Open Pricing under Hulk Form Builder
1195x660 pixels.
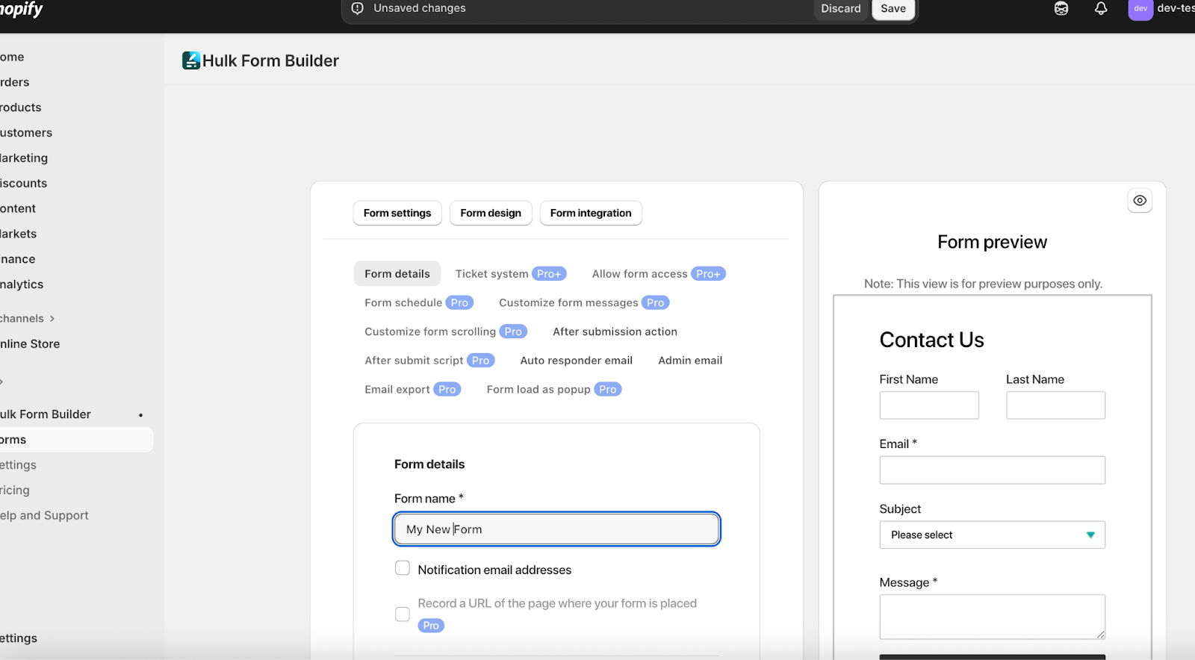click(15, 491)
